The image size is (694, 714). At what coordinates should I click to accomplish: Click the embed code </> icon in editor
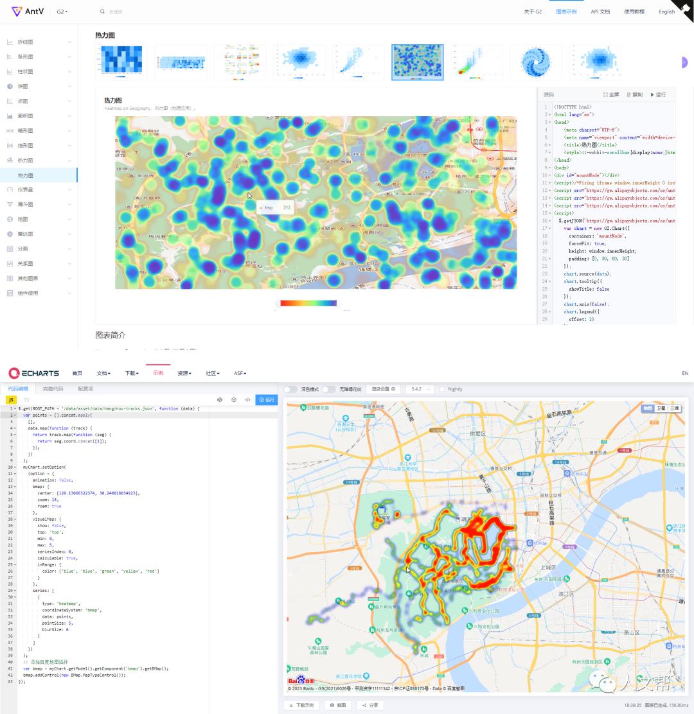(x=247, y=399)
